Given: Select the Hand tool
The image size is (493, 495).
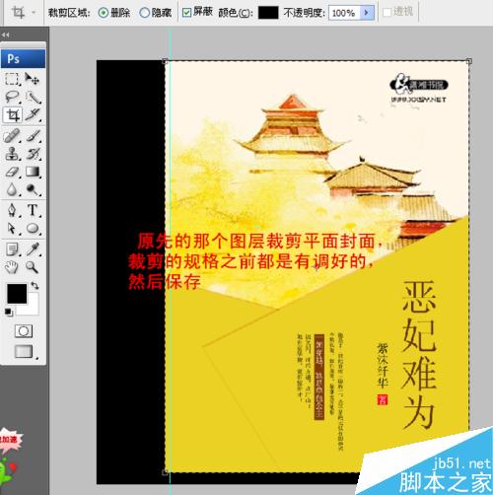Looking at the screenshot, I should pos(12,267).
